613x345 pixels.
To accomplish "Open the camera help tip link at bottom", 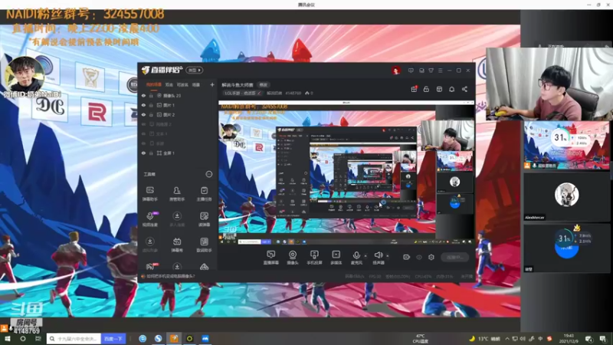I will (170, 276).
